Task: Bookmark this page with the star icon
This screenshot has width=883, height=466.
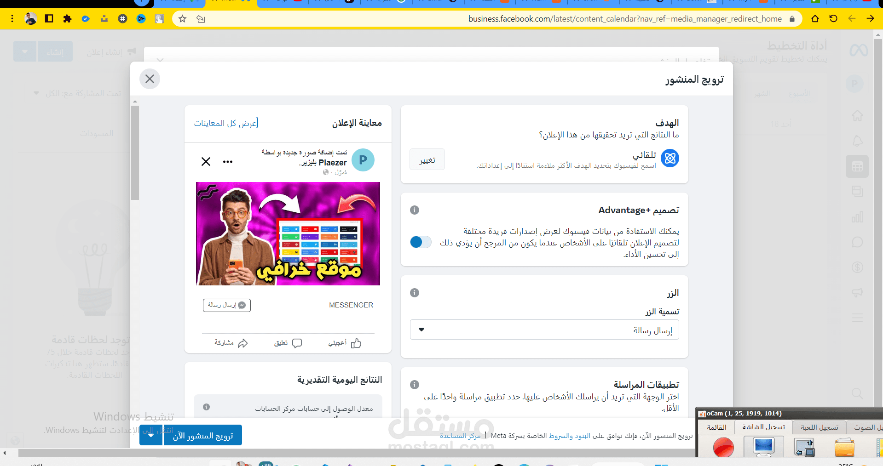Action: 183,19
